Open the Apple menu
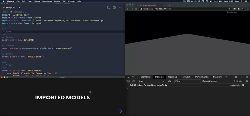 point(3,1)
